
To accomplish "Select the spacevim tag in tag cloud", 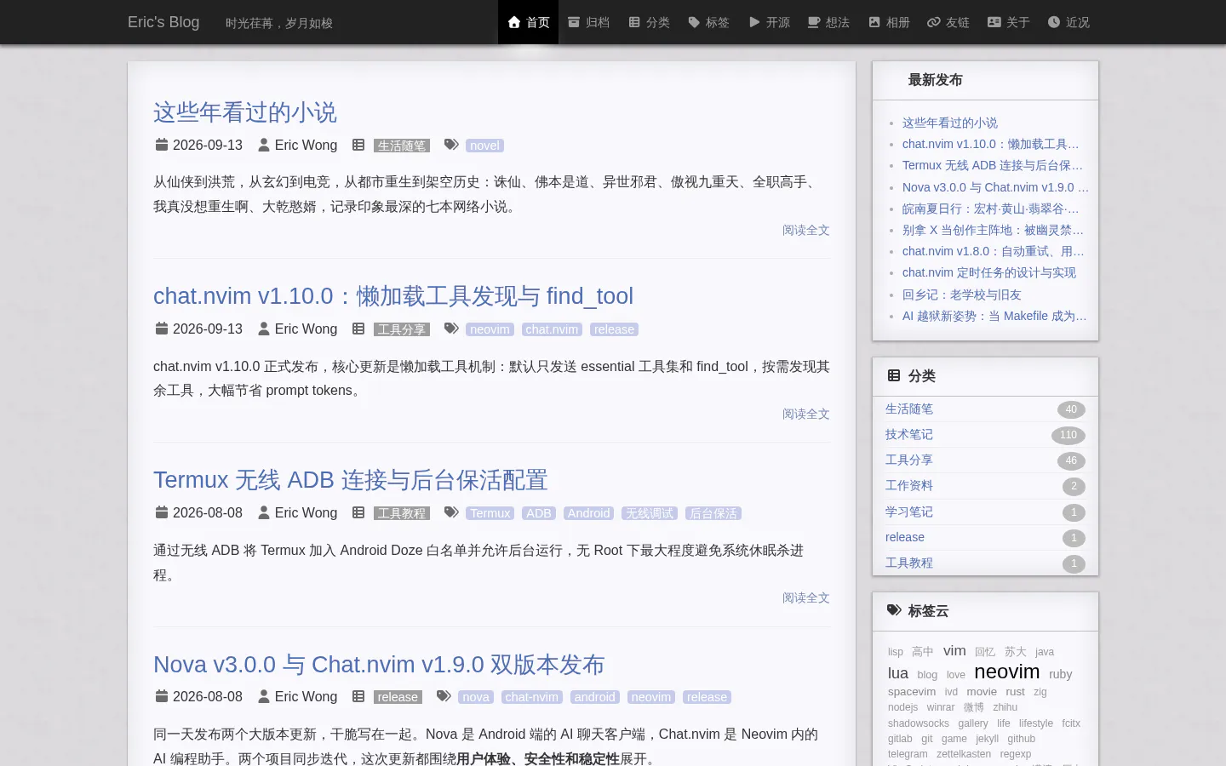I will pos(912,692).
